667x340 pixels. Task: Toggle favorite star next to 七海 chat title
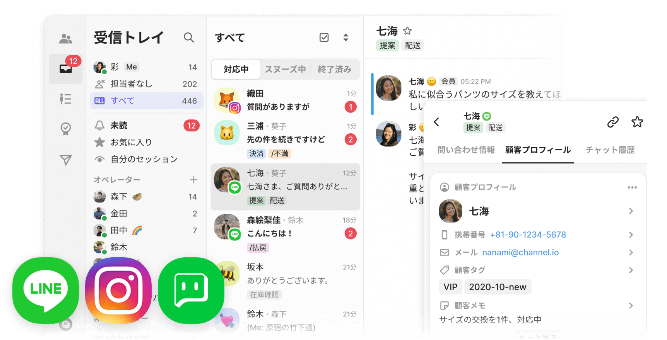(407, 31)
